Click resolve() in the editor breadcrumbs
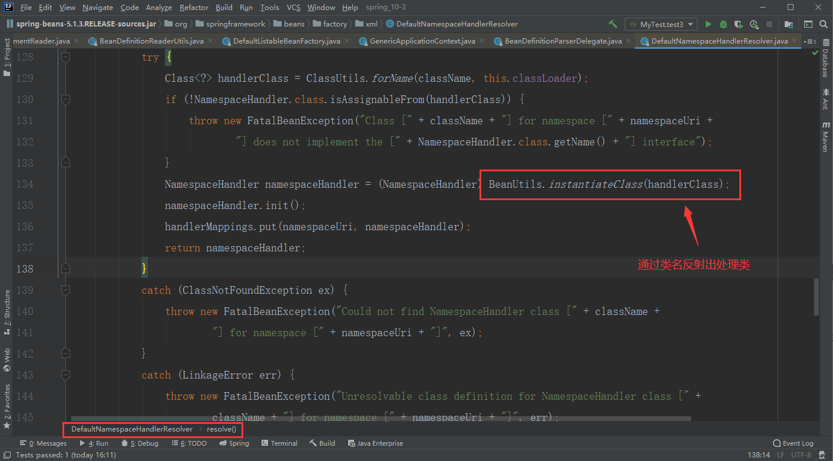 point(221,429)
